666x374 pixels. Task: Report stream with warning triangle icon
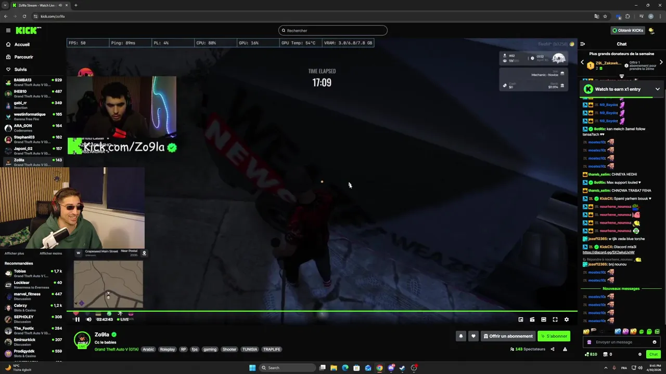(x=565, y=349)
